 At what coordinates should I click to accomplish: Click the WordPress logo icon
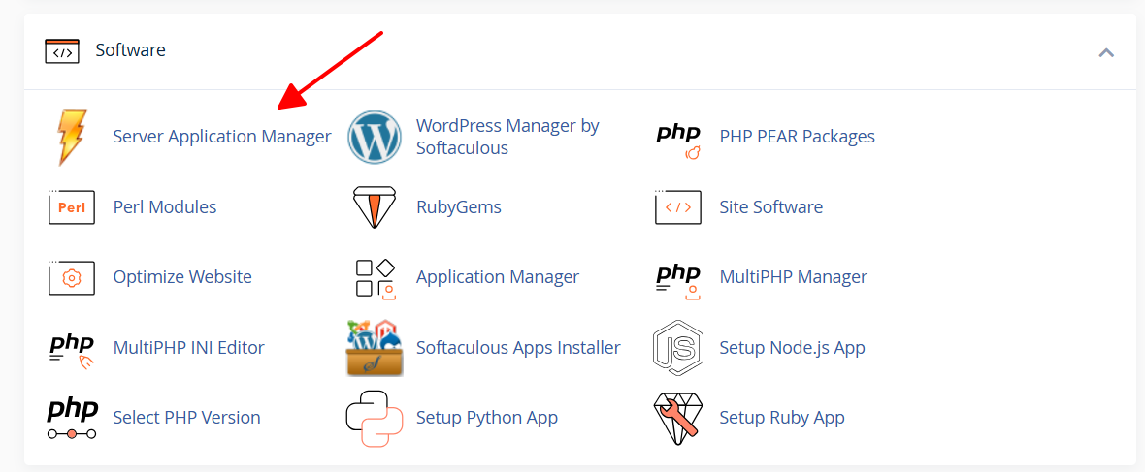point(375,137)
